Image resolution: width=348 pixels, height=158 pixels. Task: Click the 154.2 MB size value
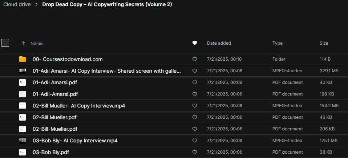pyautogui.click(x=329, y=106)
